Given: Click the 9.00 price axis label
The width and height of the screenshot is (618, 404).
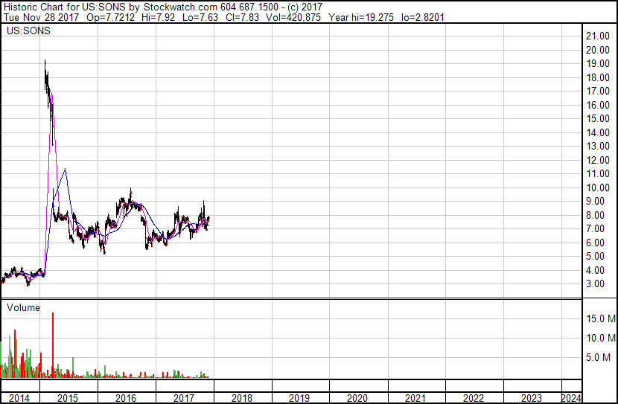Looking at the screenshot, I should tap(595, 201).
